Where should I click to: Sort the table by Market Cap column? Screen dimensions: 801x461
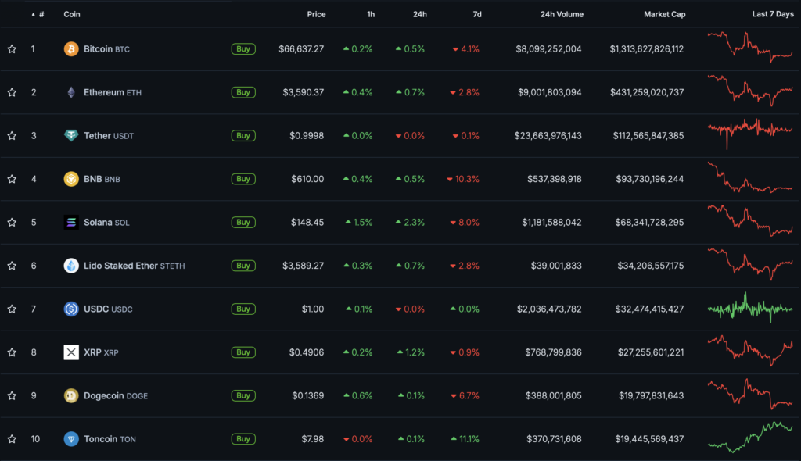click(664, 14)
